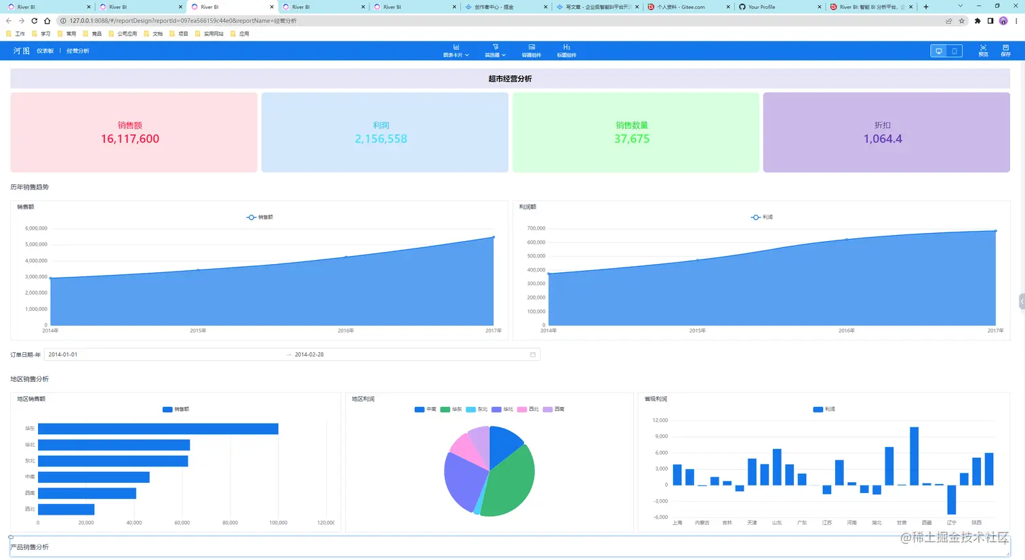1025x560 pixels.
Task: Expand the 筛选器 filter dropdown
Action: coord(495,51)
